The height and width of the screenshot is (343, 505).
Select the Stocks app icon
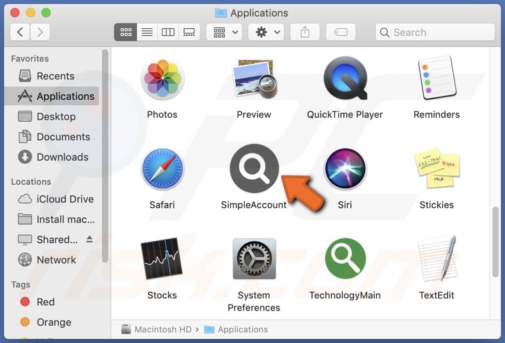(x=162, y=259)
